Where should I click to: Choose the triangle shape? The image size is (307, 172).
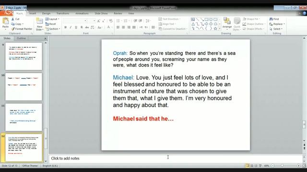193,24
